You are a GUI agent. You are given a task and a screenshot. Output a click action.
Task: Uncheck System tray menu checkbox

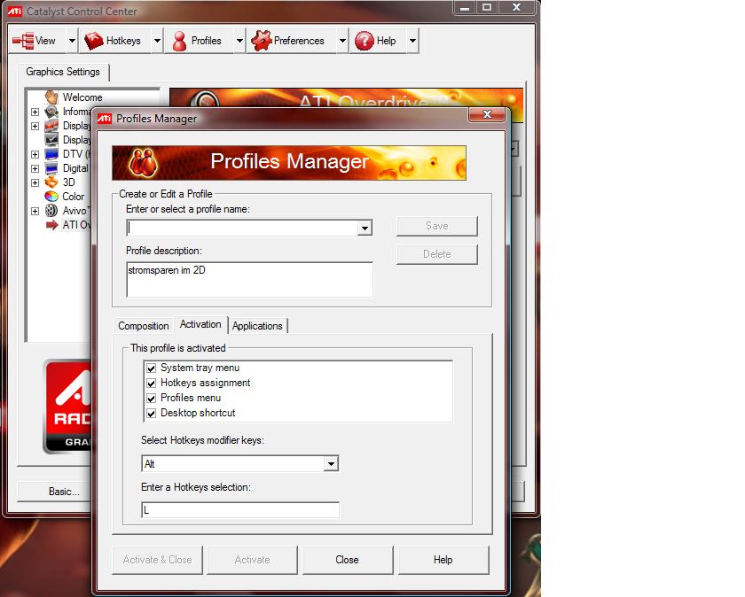[x=152, y=368]
